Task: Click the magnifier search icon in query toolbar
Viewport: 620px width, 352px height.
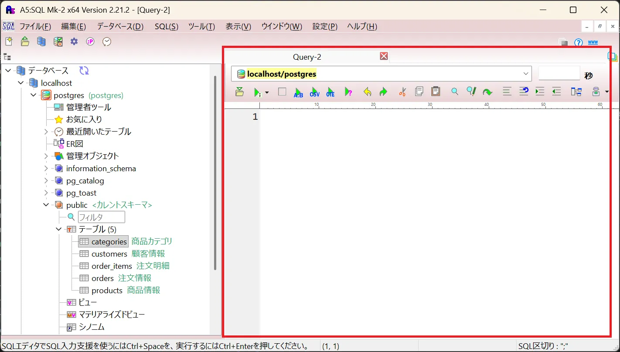Action: pos(455,91)
